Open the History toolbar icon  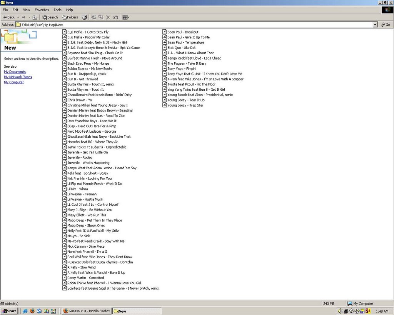tap(84, 17)
